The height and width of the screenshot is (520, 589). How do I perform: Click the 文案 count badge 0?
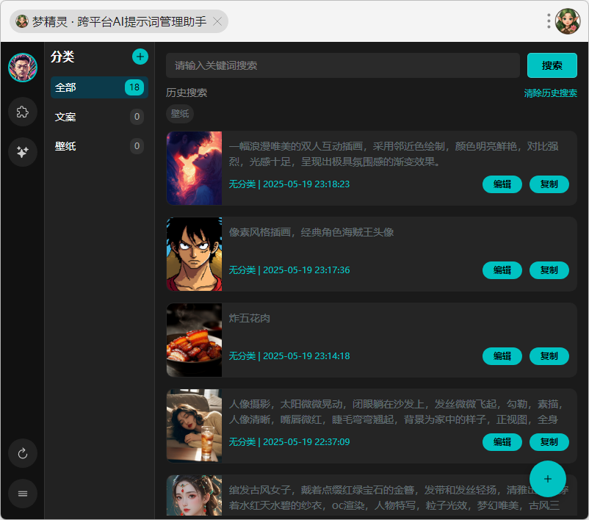coord(137,117)
